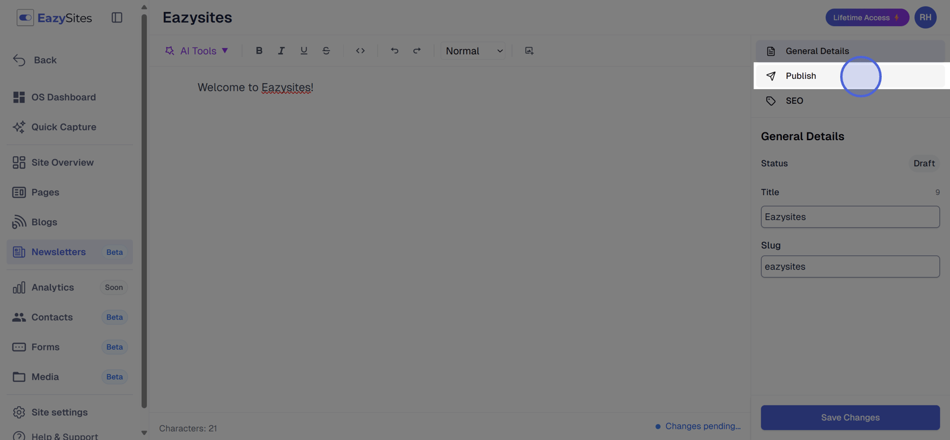950x440 pixels.
Task: Toggle italic formatting
Action: (x=281, y=51)
